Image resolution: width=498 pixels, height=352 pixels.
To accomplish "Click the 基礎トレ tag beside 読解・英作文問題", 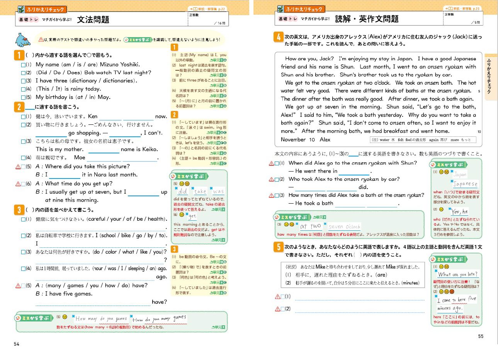I will 288,19.
